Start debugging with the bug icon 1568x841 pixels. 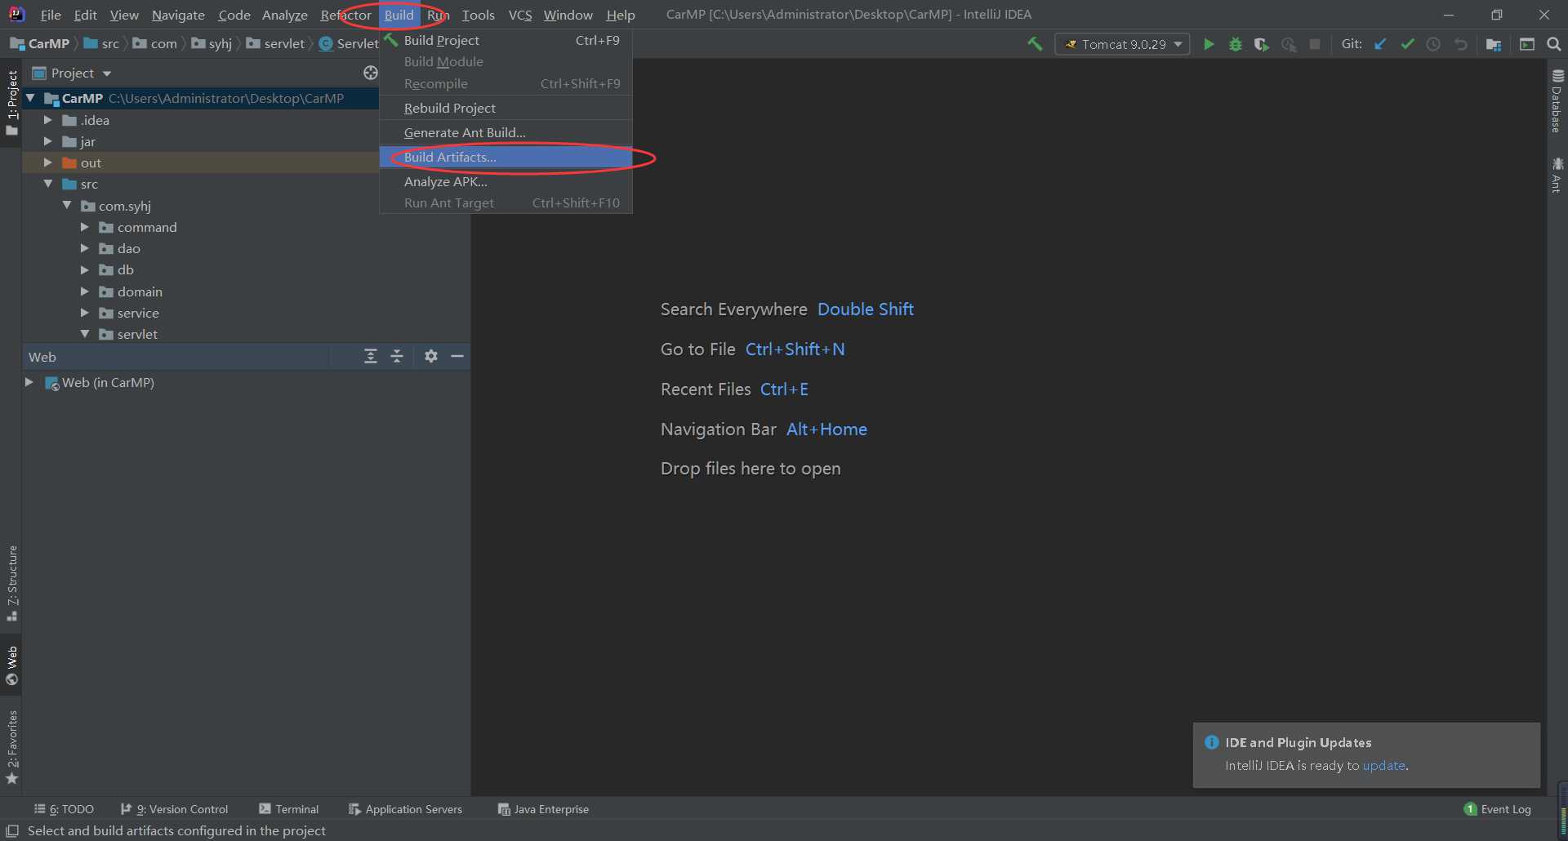pyautogui.click(x=1236, y=44)
